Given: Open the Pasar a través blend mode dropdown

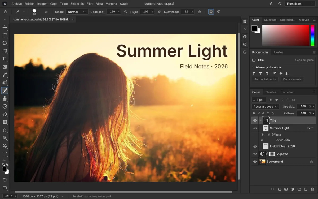Looking at the screenshot, I should pos(265,106).
